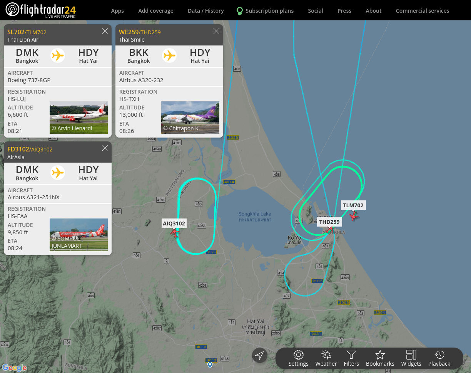Click the TLM702 map label
The height and width of the screenshot is (373, 471).
click(x=353, y=205)
